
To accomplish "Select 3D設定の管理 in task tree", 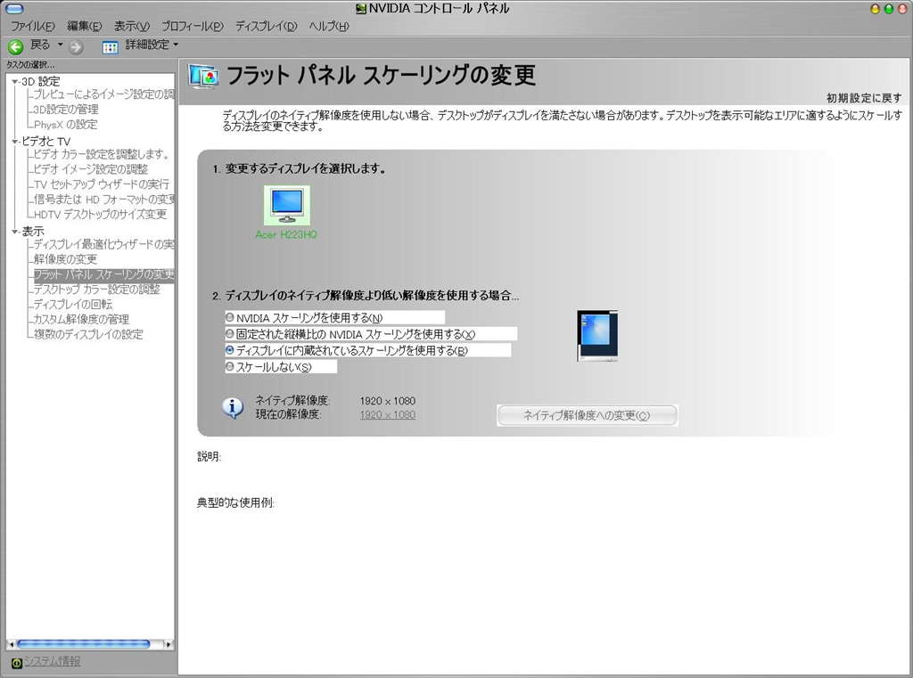I will click(x=66, y=110).
